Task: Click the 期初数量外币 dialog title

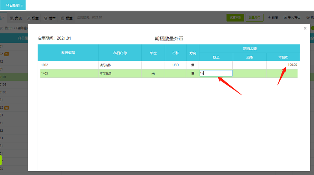Action: pos(169,38)
